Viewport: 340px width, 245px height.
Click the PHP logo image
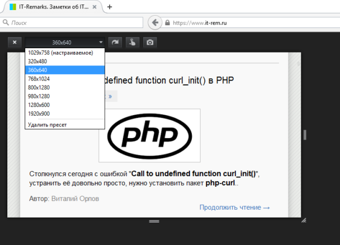pyautogui.click(x=150, y=136)
